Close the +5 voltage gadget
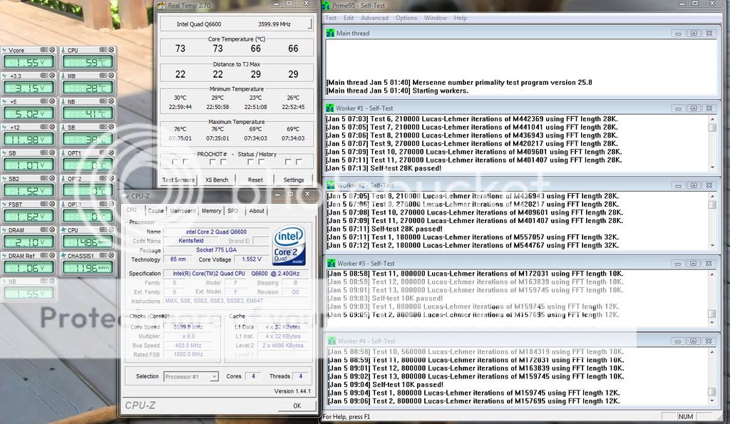The image size is (730, 424). (52, 101)
